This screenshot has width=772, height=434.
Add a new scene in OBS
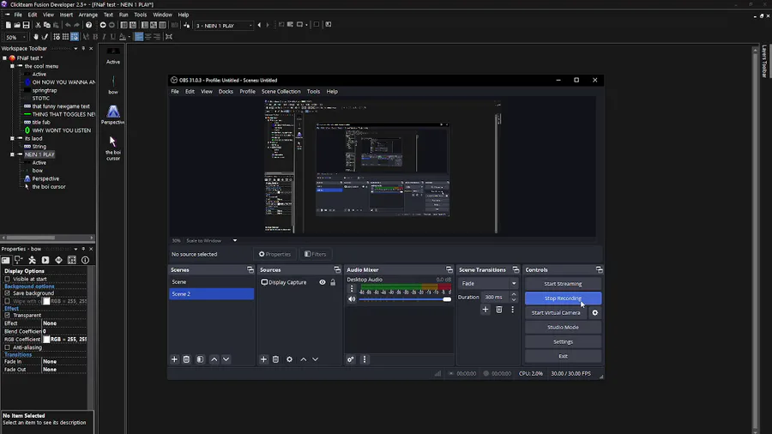(x=174, y=359)
